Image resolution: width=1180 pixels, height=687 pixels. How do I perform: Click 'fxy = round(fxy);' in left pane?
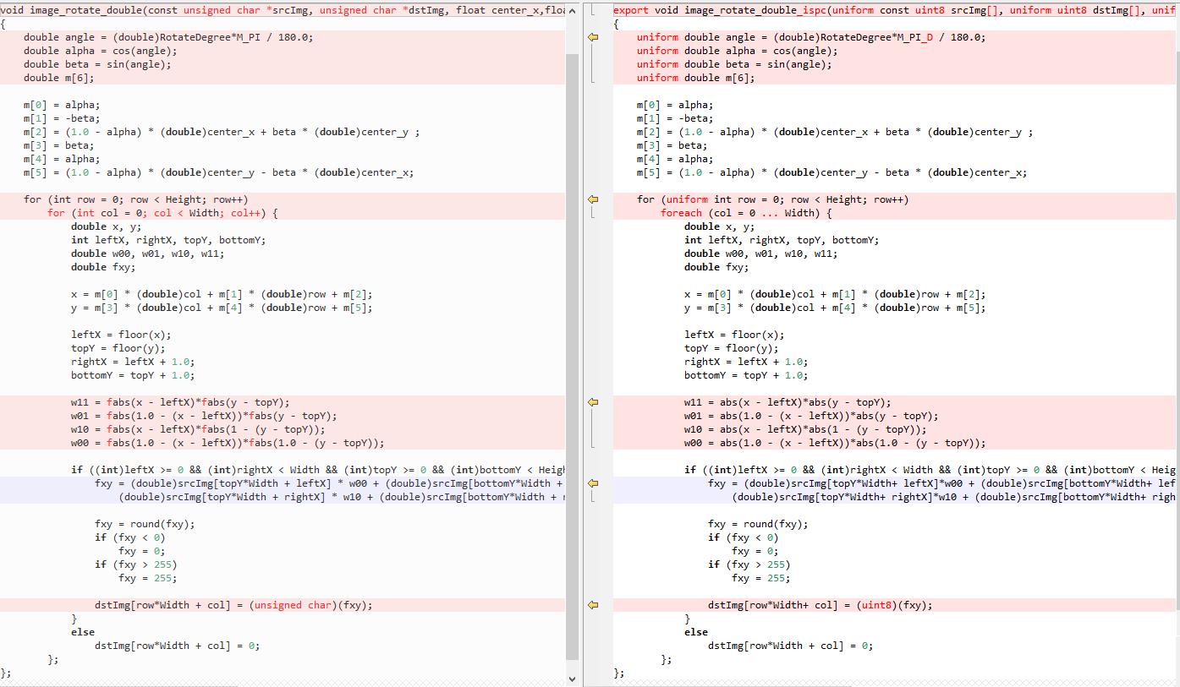(145, 524)
